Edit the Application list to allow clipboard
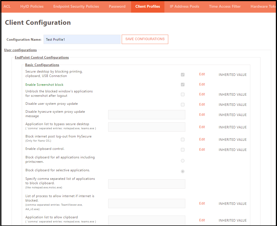This screenshot has width=277, height=226. point(202,220)
